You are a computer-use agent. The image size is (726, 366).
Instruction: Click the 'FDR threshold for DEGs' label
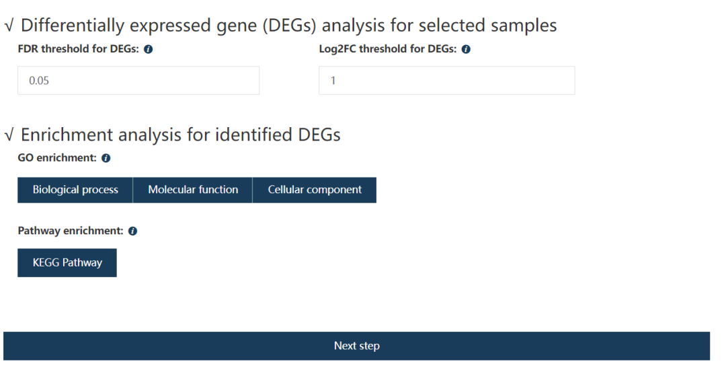[x=78, y=49]
